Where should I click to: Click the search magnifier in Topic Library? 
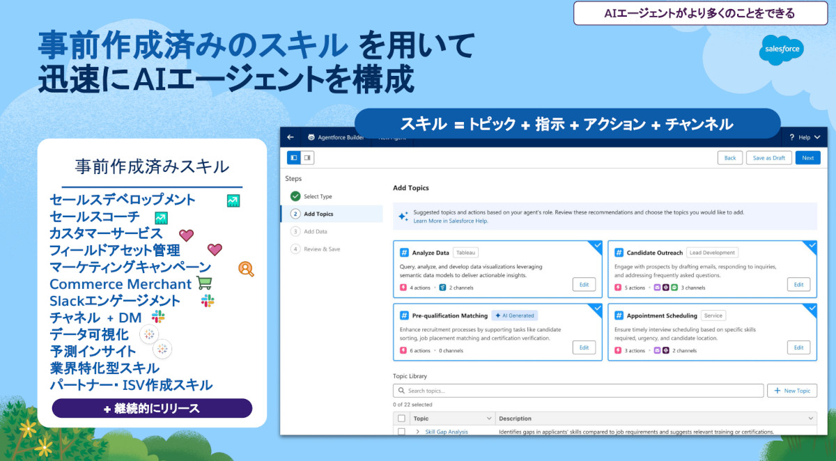[401, 391]
